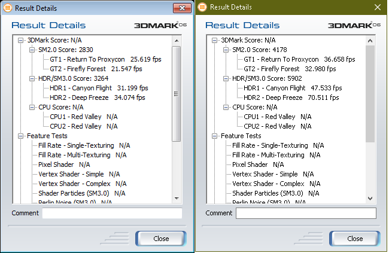Collapse the SM2.0 Score: 2830 node
Viewport: 389px width, 253px height.
tap(32, 50)
